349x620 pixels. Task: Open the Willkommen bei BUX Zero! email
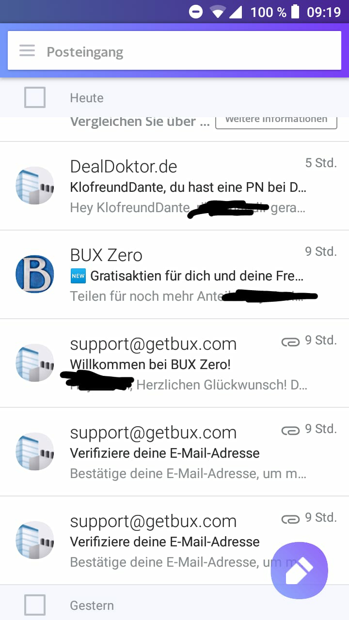click(174, 363)
